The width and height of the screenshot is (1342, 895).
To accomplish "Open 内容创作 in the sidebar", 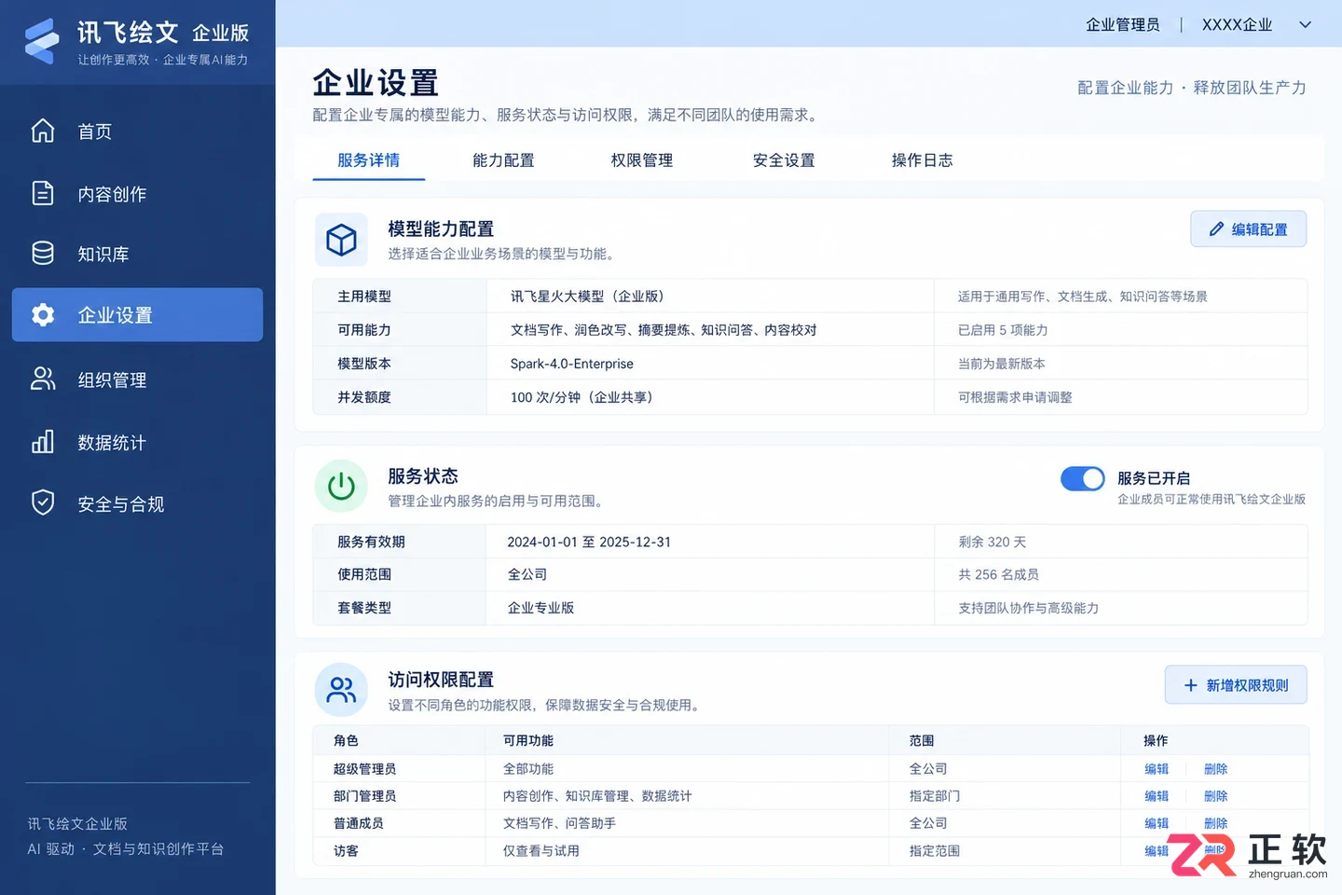I will (137, 194).
